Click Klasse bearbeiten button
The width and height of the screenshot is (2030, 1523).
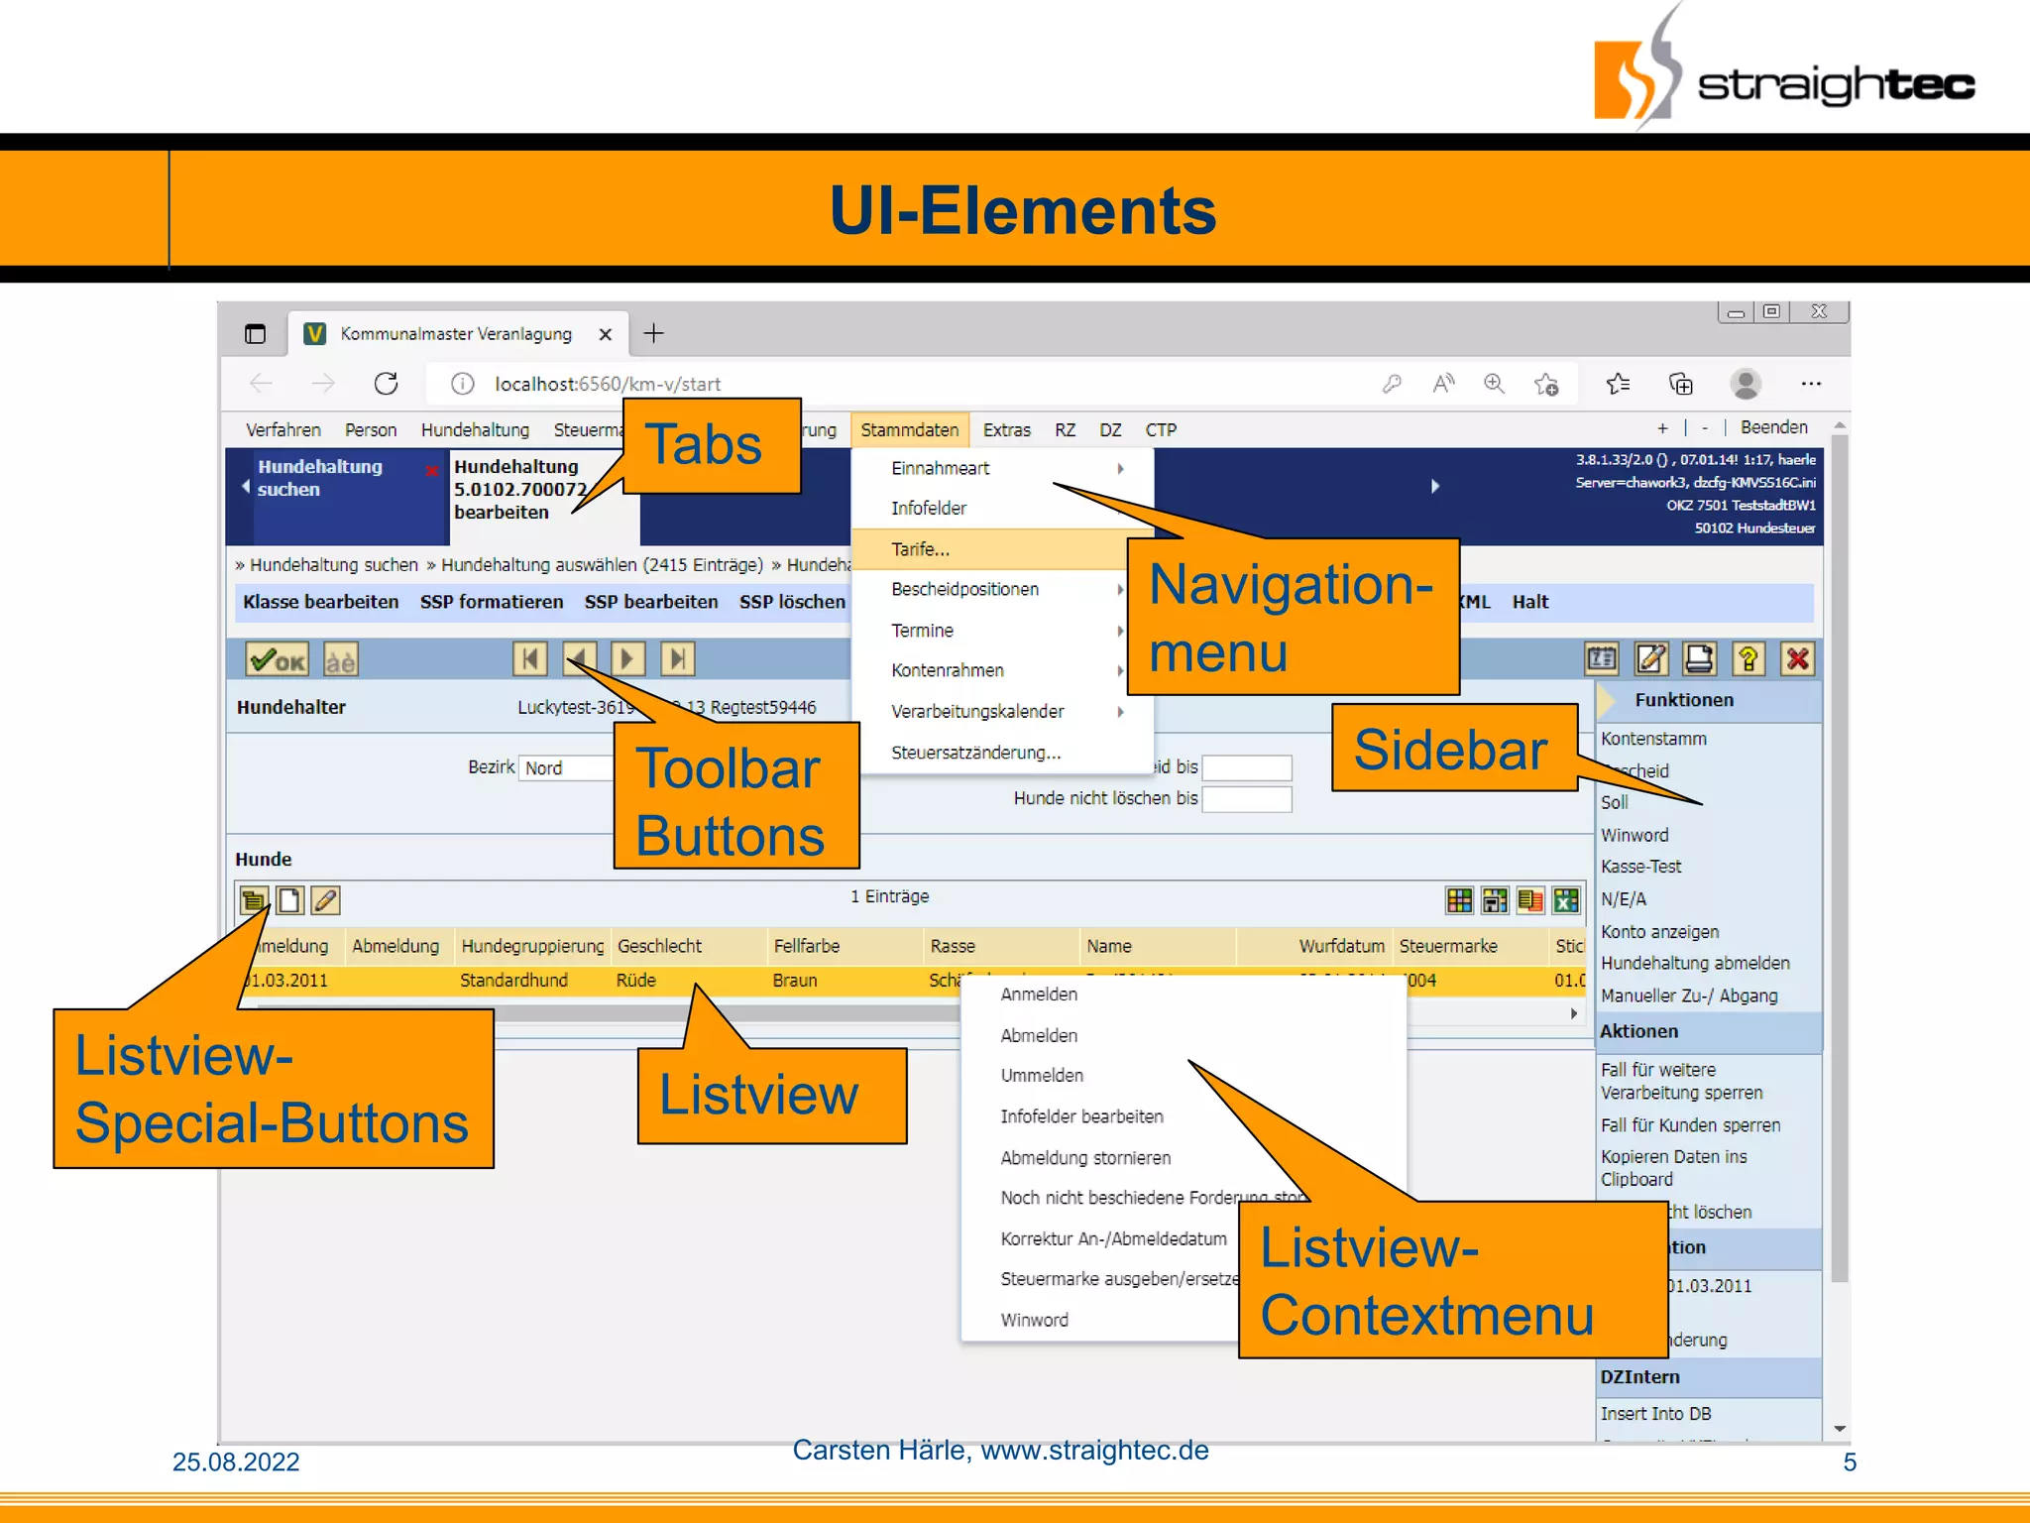coord(320,602)
